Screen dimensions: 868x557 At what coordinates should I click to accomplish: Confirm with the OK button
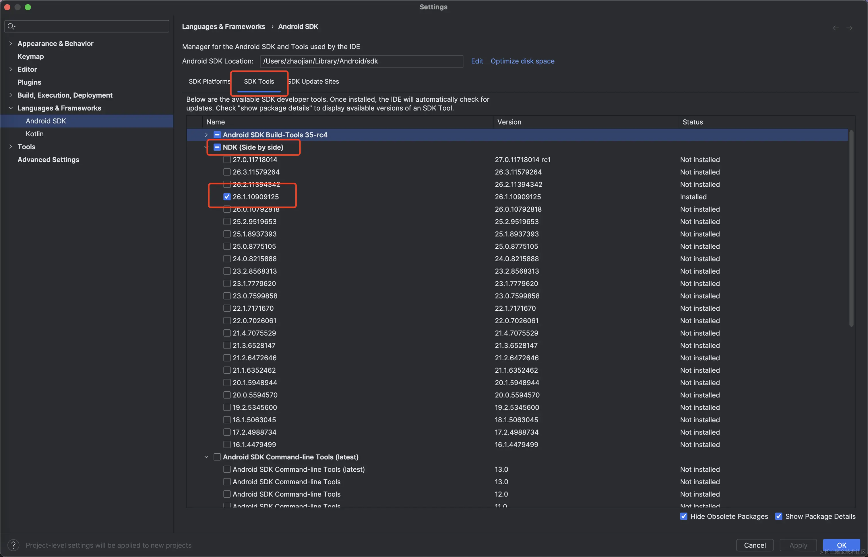842,545
